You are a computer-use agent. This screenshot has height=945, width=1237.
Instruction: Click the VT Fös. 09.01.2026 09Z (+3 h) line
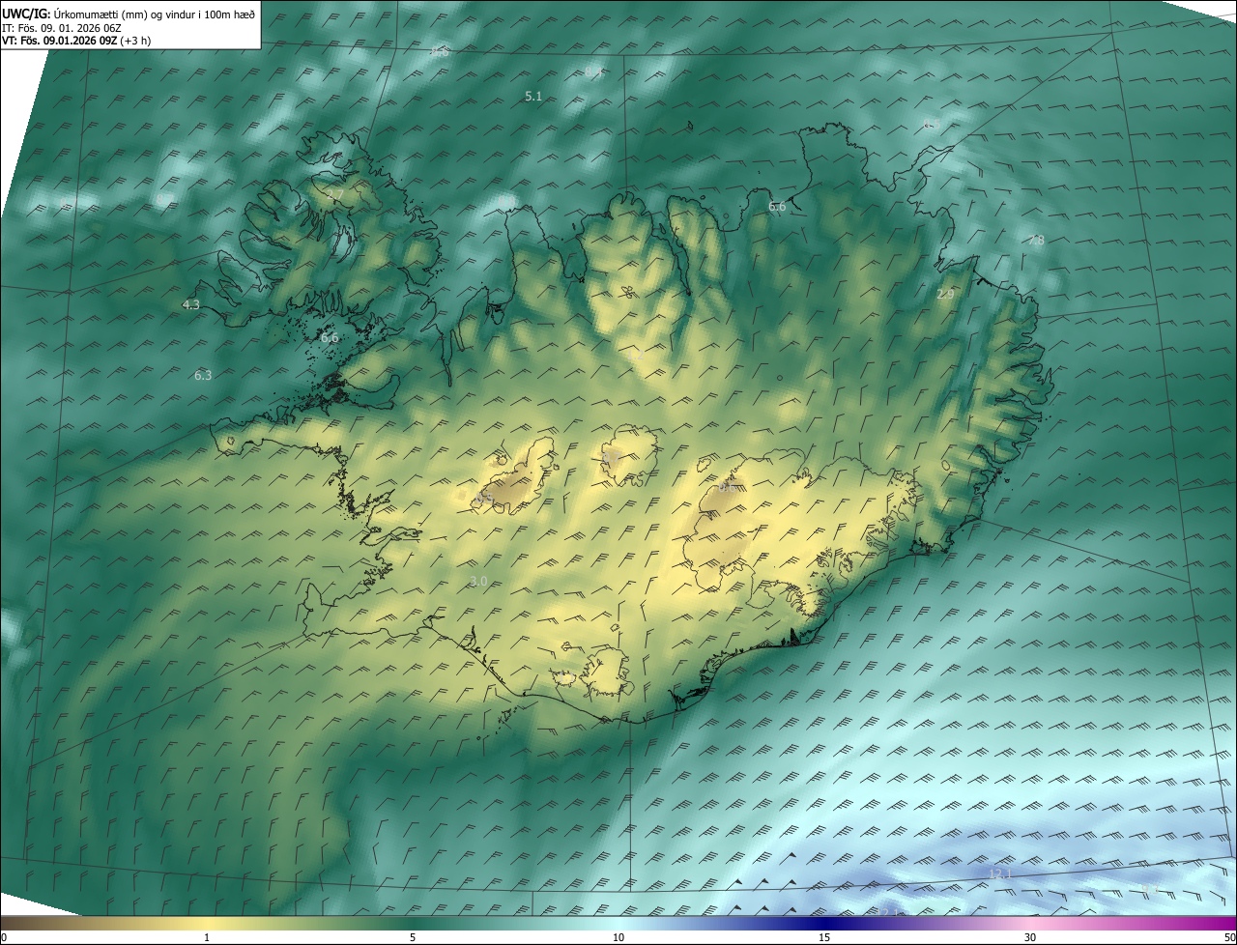point(76,41)
